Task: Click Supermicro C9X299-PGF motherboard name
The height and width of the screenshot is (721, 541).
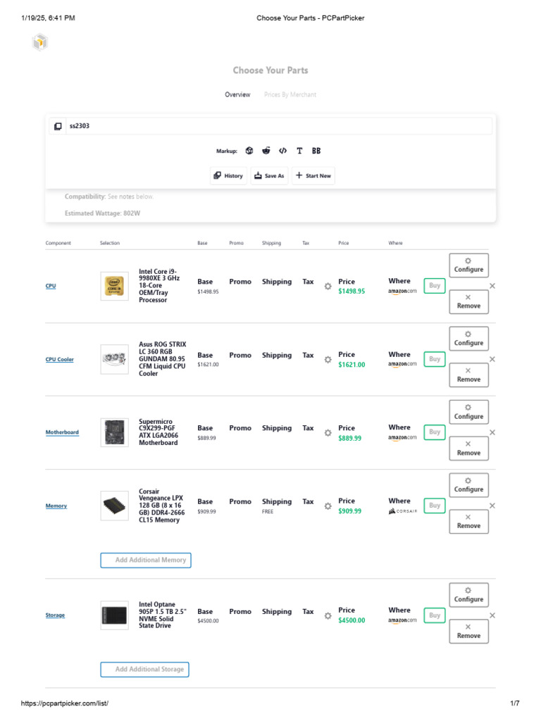Action: pos(158,432)
